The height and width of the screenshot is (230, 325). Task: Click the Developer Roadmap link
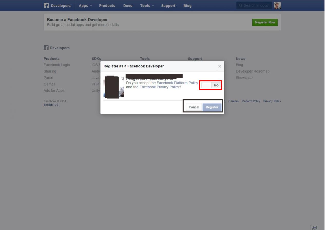point(253,71)
